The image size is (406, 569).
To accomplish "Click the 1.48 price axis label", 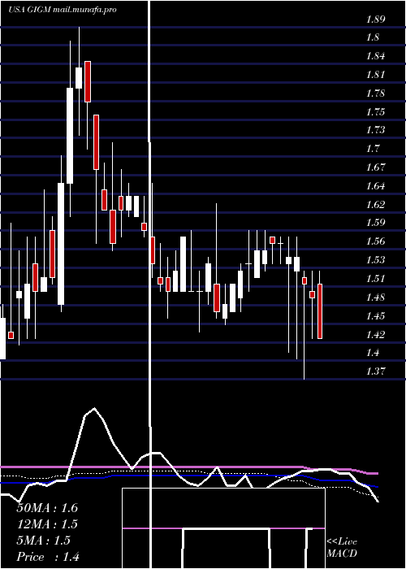I will point(375,298).
